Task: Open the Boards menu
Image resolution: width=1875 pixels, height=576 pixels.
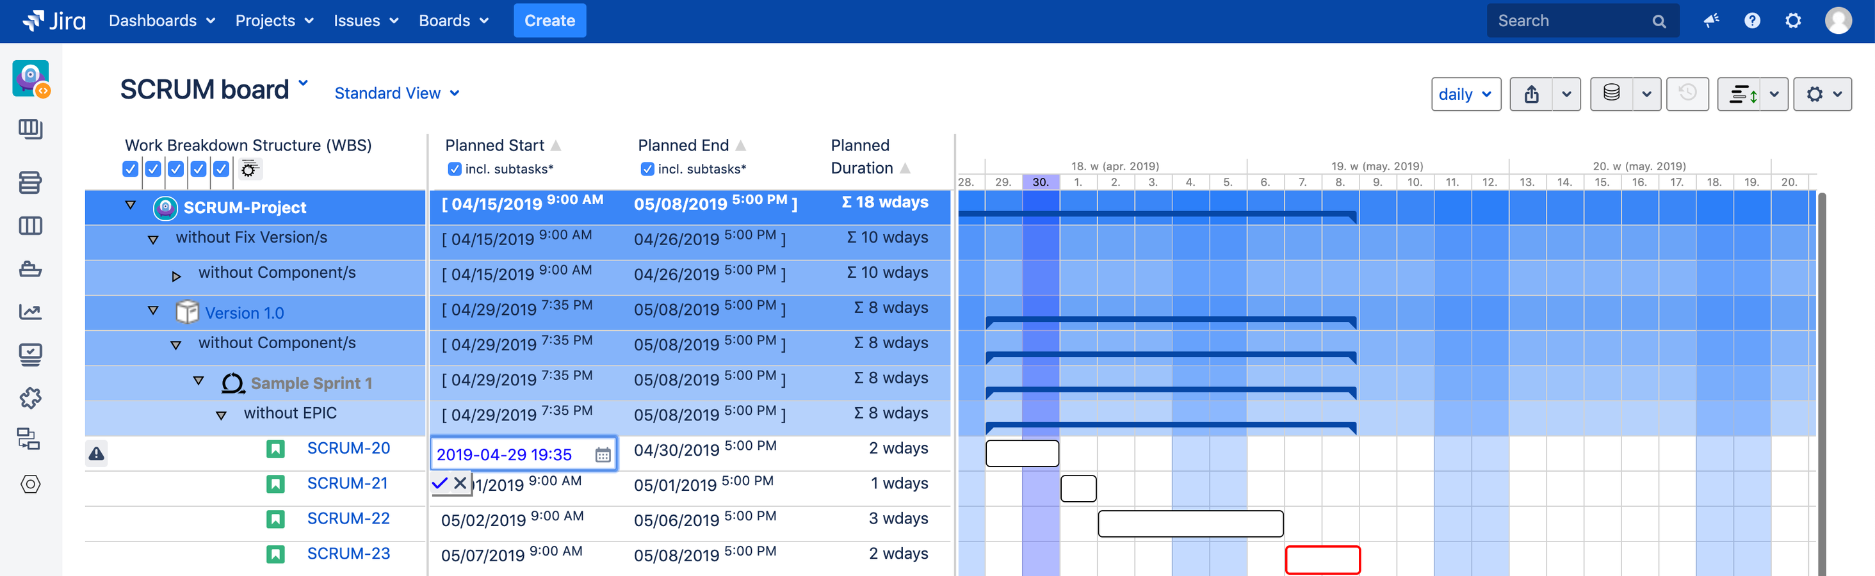Action: point(453,20)
